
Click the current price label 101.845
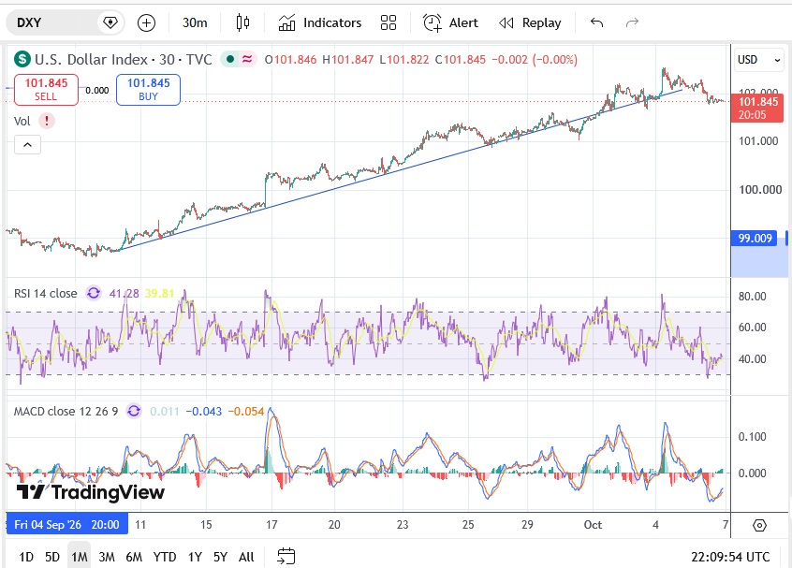[x=757, y=108]
